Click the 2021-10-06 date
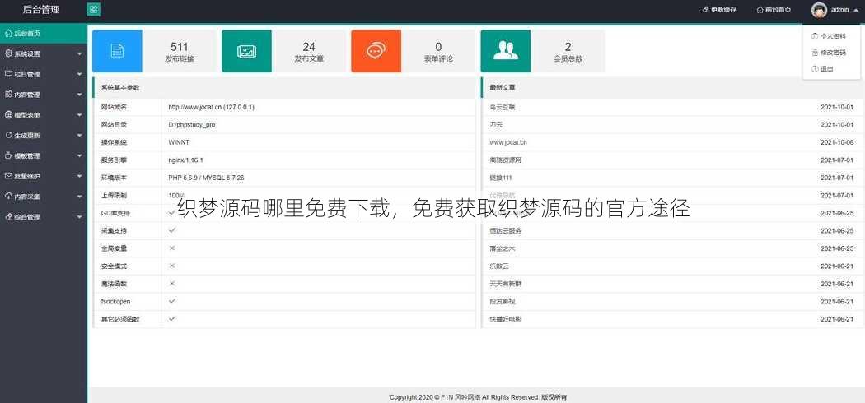 point(837,142)
